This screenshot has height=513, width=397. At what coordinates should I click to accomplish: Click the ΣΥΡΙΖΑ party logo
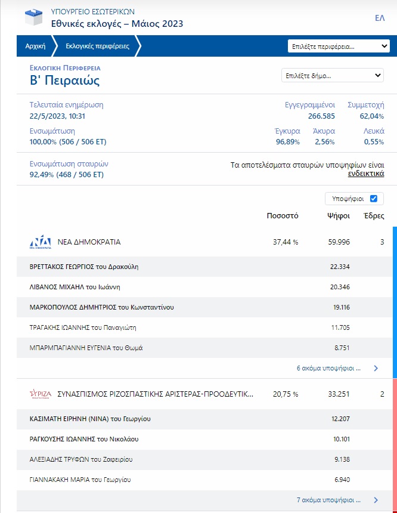click(x=41, y=394)
